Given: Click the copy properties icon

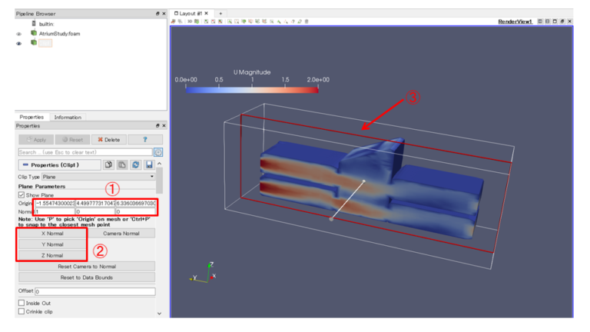Looking at the screenshot, I should 109,164.
